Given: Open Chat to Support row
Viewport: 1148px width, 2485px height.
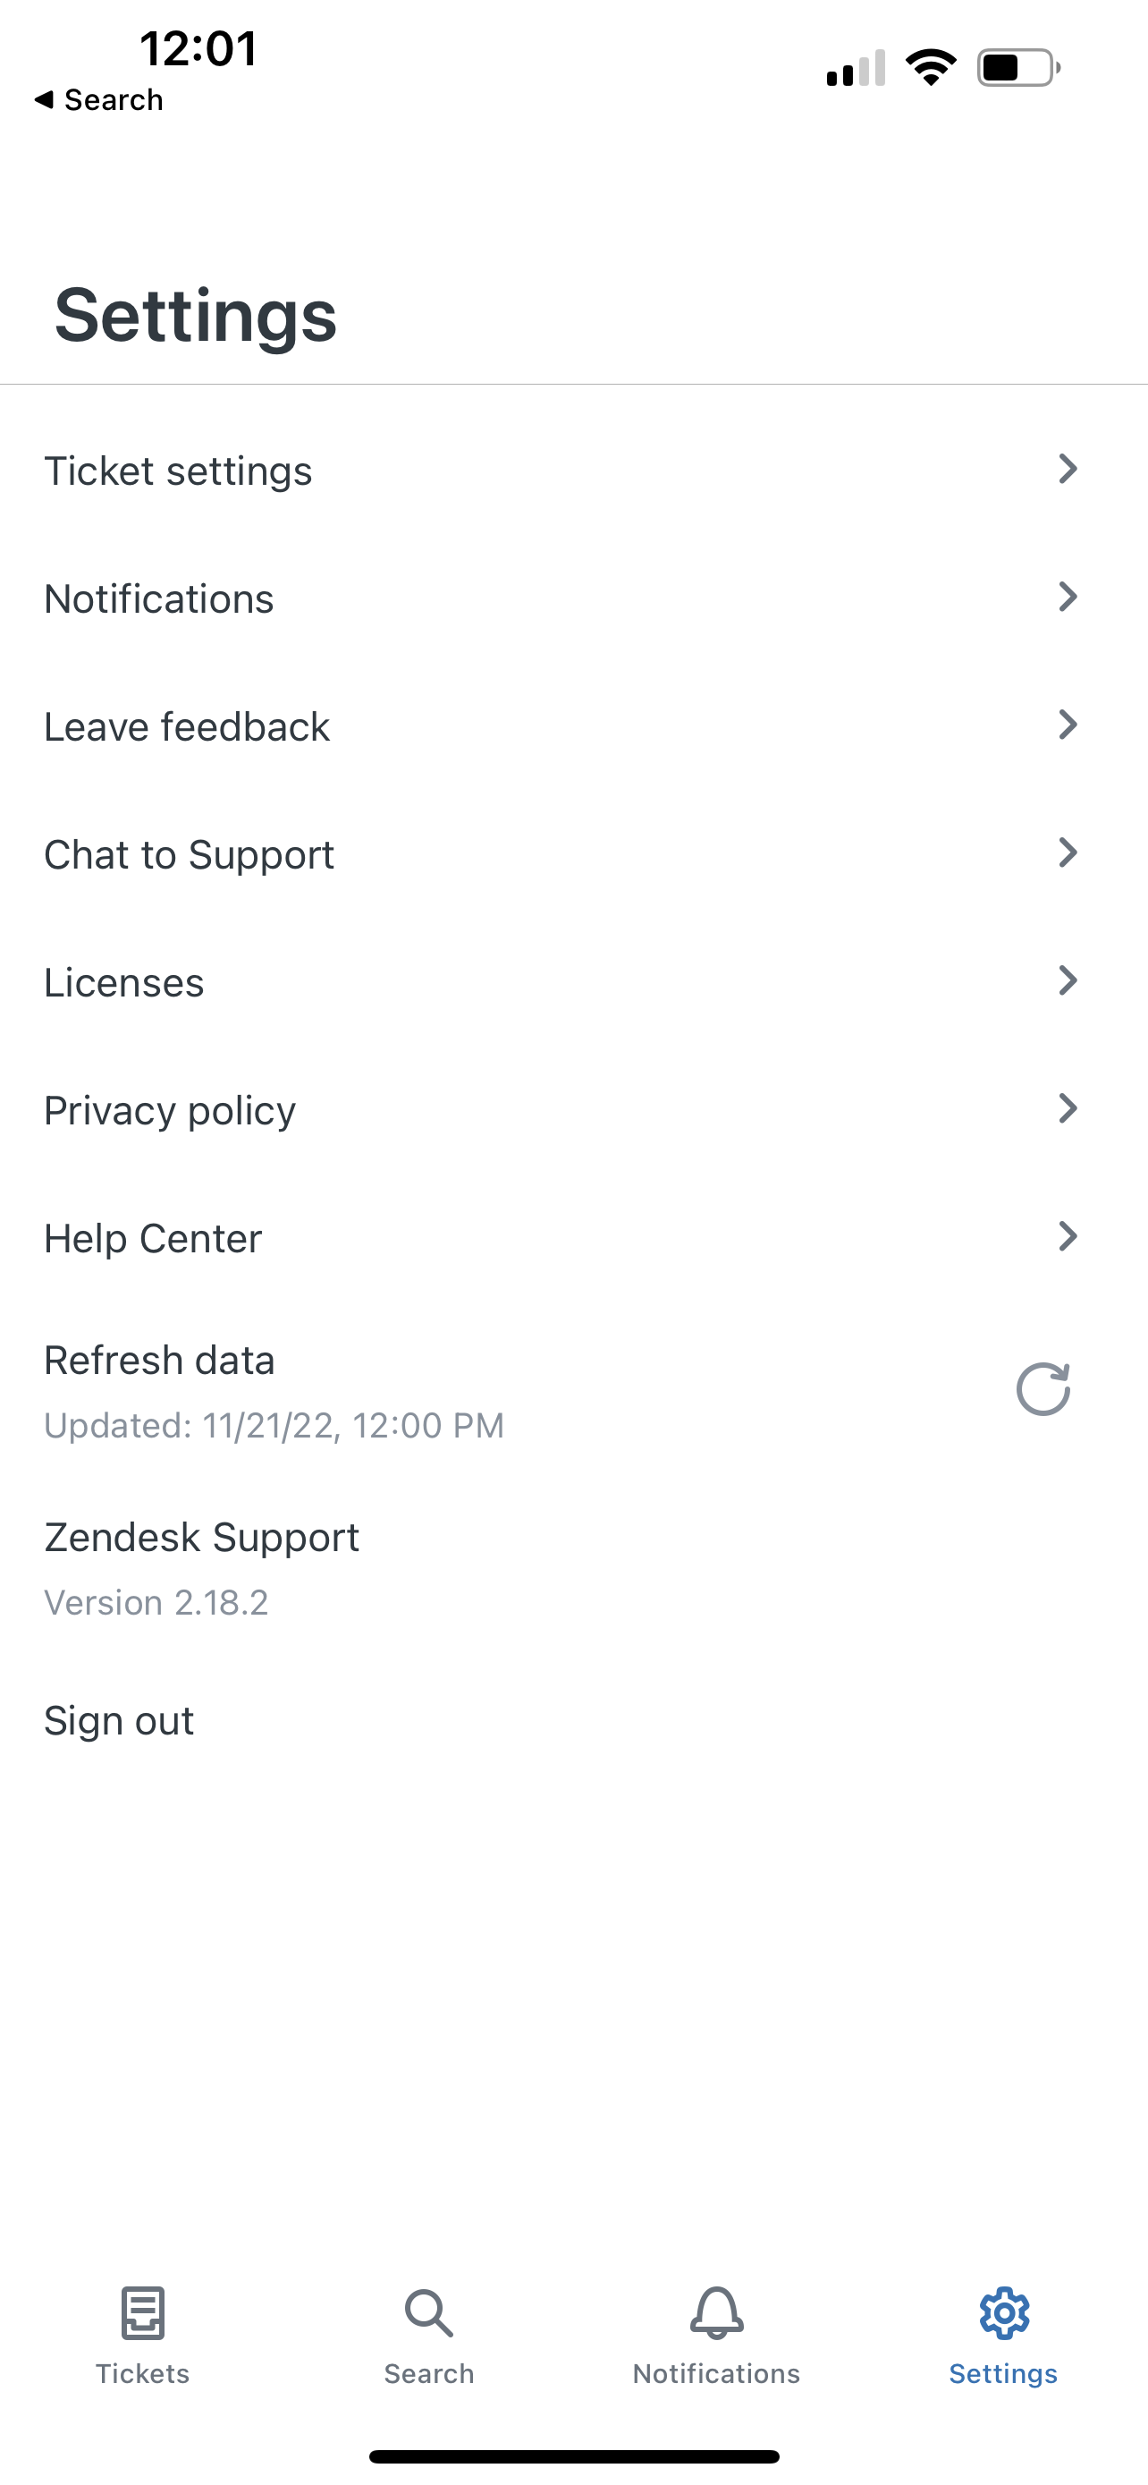Looking at the screenshot, I should tap(189, 854).
